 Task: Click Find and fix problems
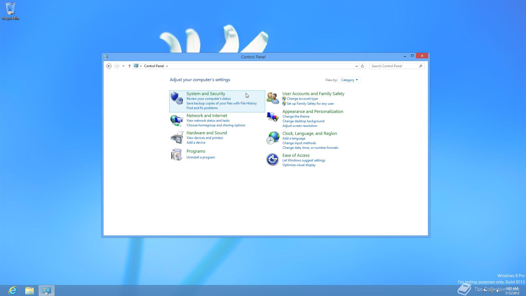click(x=202, y=108)
